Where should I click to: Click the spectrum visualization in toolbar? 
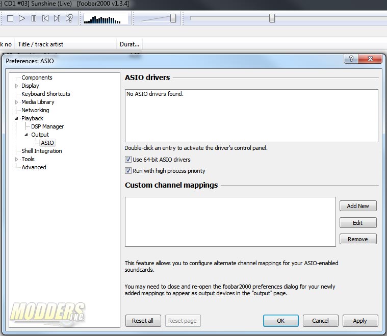[106, 19]
